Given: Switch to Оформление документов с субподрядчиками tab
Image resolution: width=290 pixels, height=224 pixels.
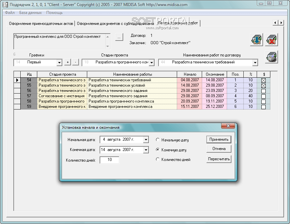Looking at the screenshot, I should pyautogui.click(x=116, y=24).
